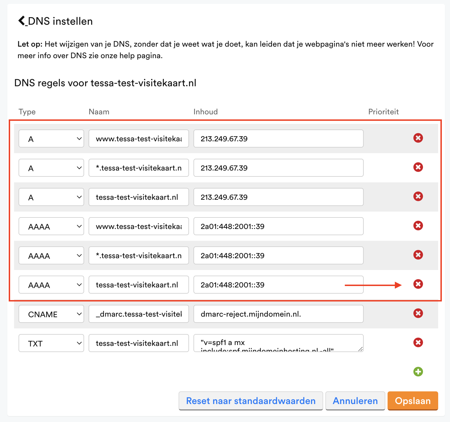Viewport: 450px width, 422px height.
Task: Delete the AAAA record for www subdomain
Action: [x=418, y=226]
